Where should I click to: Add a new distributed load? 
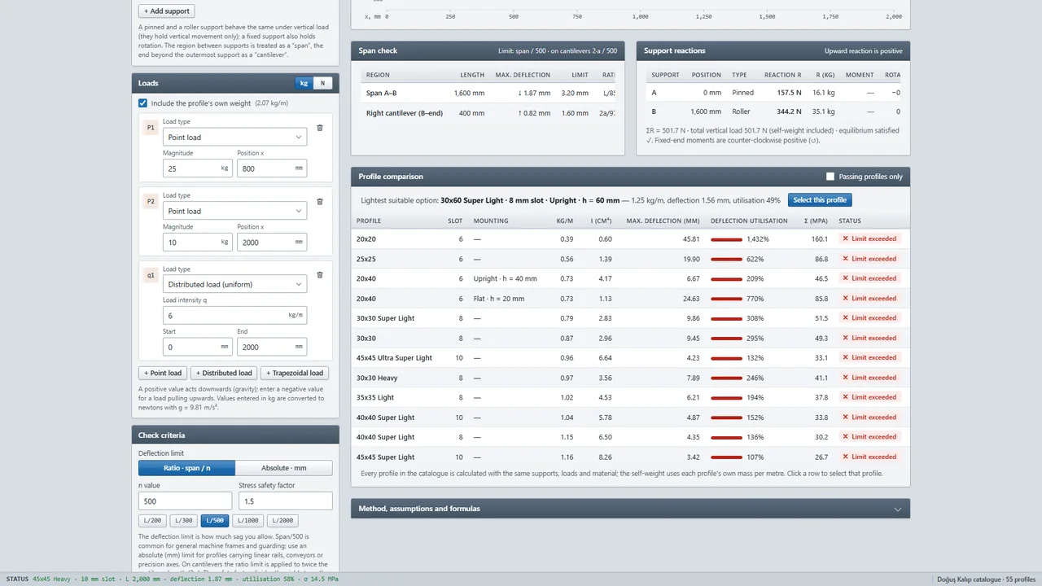(x=223, y=373)
